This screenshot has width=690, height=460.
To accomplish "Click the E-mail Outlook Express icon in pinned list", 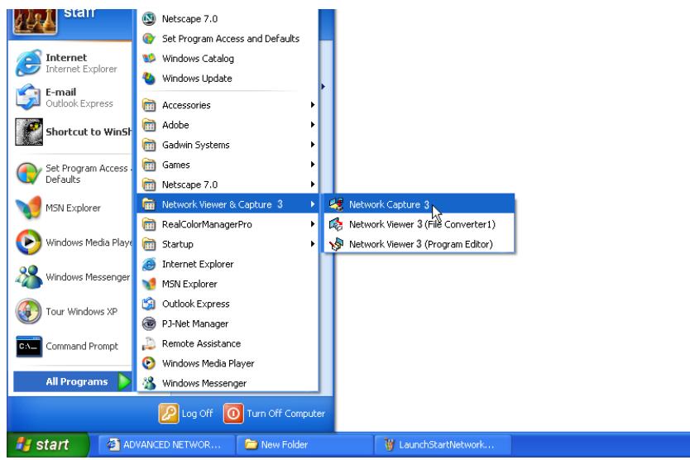I will (x=29, y=98).
